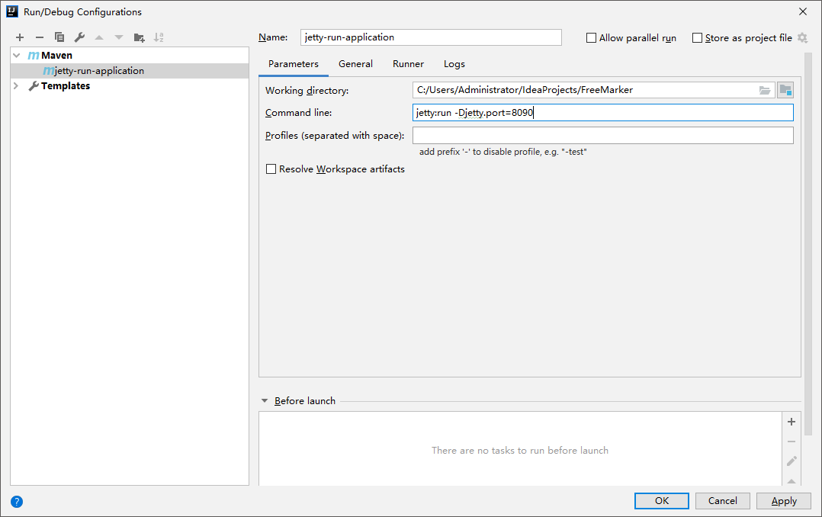
Task: Expand the Templates tree node
Action: [16, 85]
